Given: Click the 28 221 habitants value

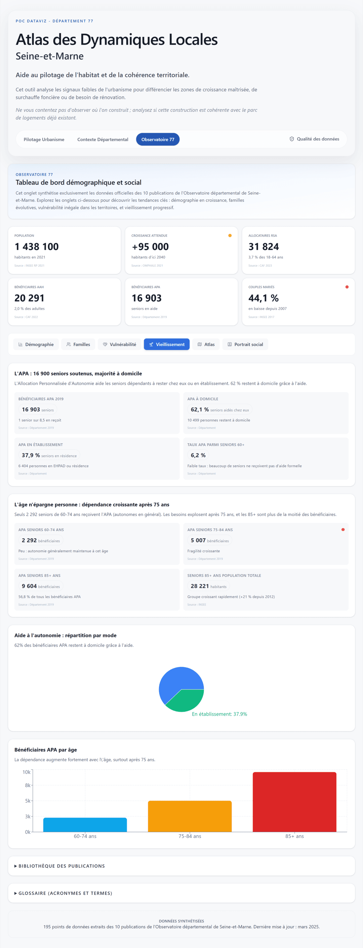Looking at the screenshot, I should pyautogui.click(x=208, y=586).
